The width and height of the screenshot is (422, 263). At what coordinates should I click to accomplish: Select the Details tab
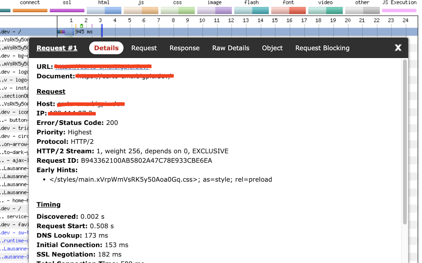[x=106, y=48]
